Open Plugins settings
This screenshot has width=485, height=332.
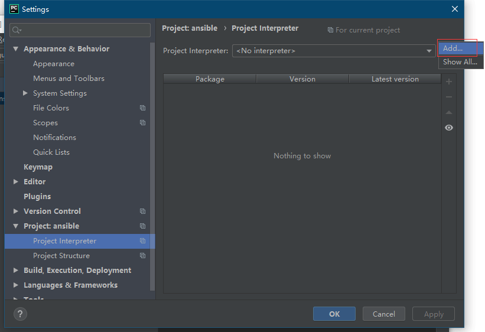pos(37,197)
